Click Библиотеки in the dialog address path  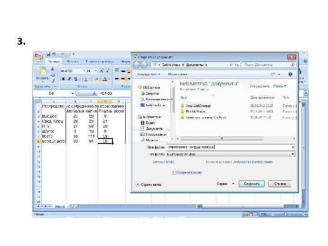coord(171,65)
